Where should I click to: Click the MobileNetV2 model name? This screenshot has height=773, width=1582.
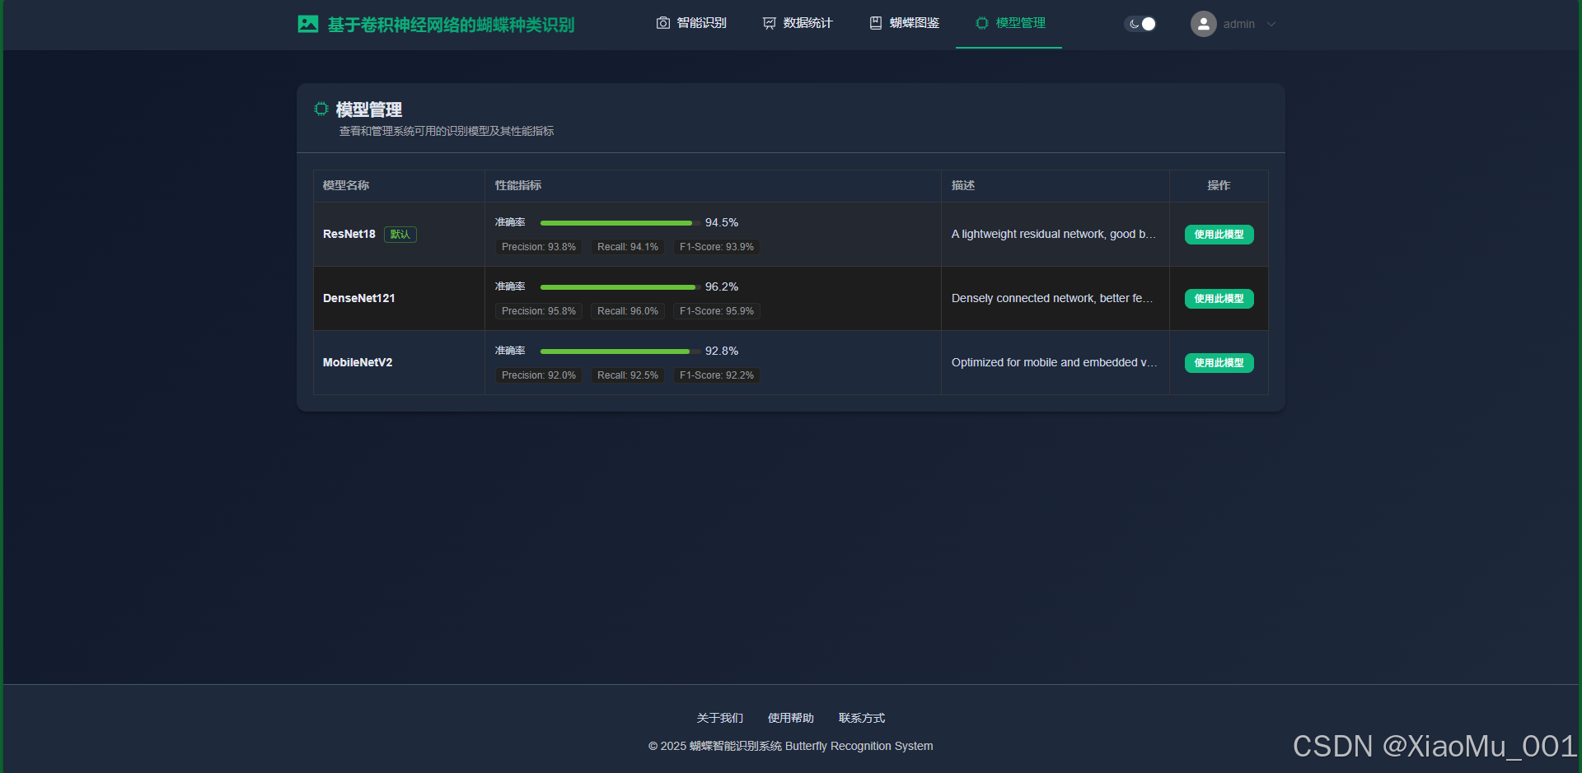pos(358,362)
